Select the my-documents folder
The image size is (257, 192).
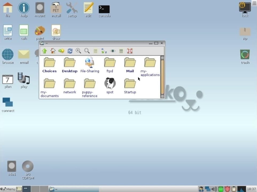click(x=49, y=88)
